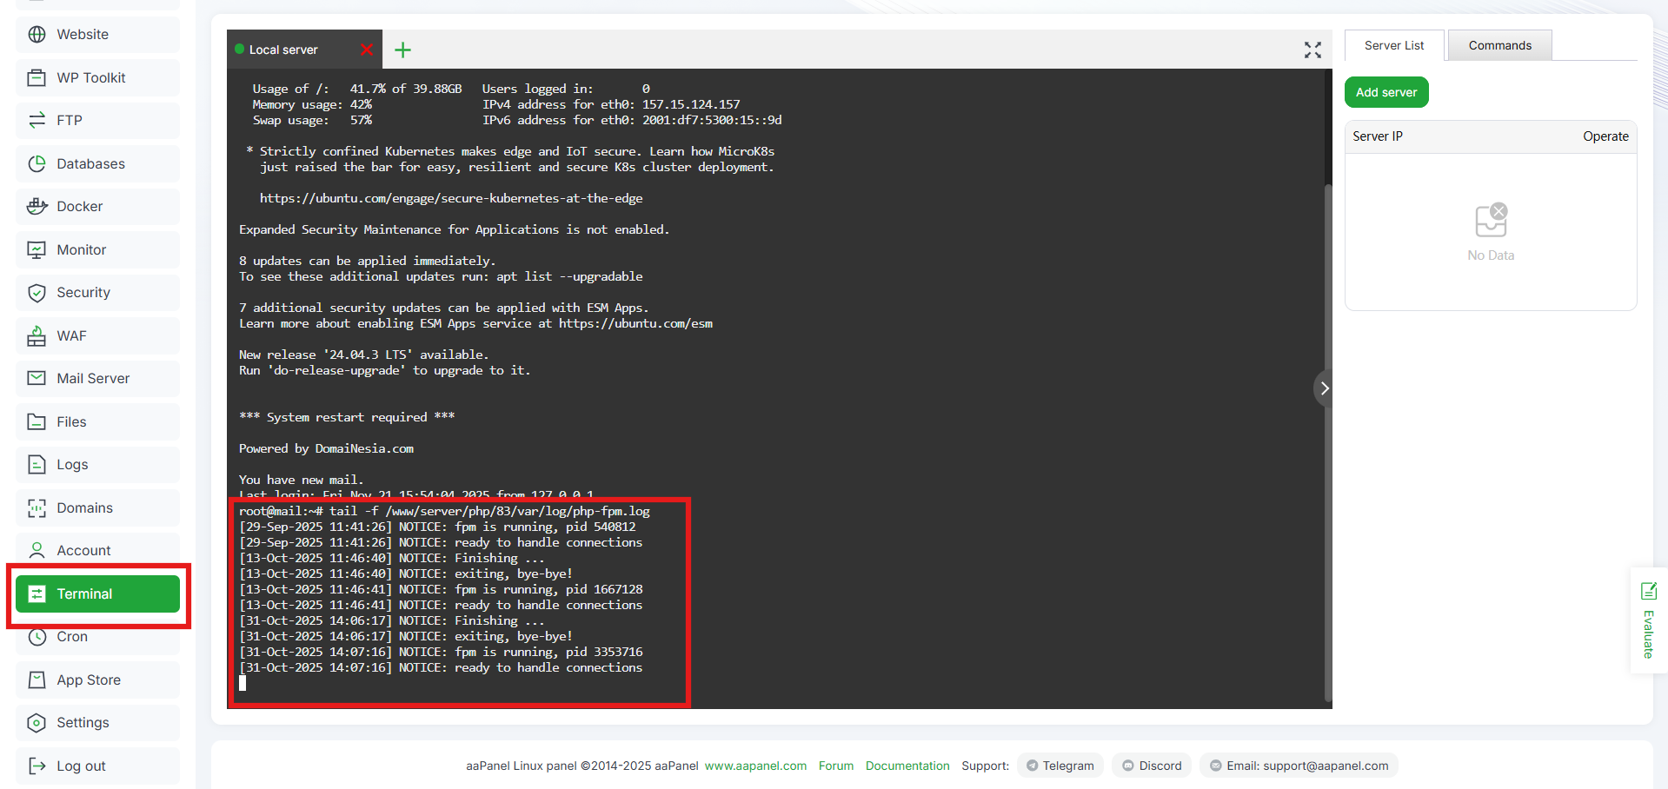Click the tail -f php-fpm.log command line
Image resolution: width=1668 pixels, height=789 pixels.
444,511
